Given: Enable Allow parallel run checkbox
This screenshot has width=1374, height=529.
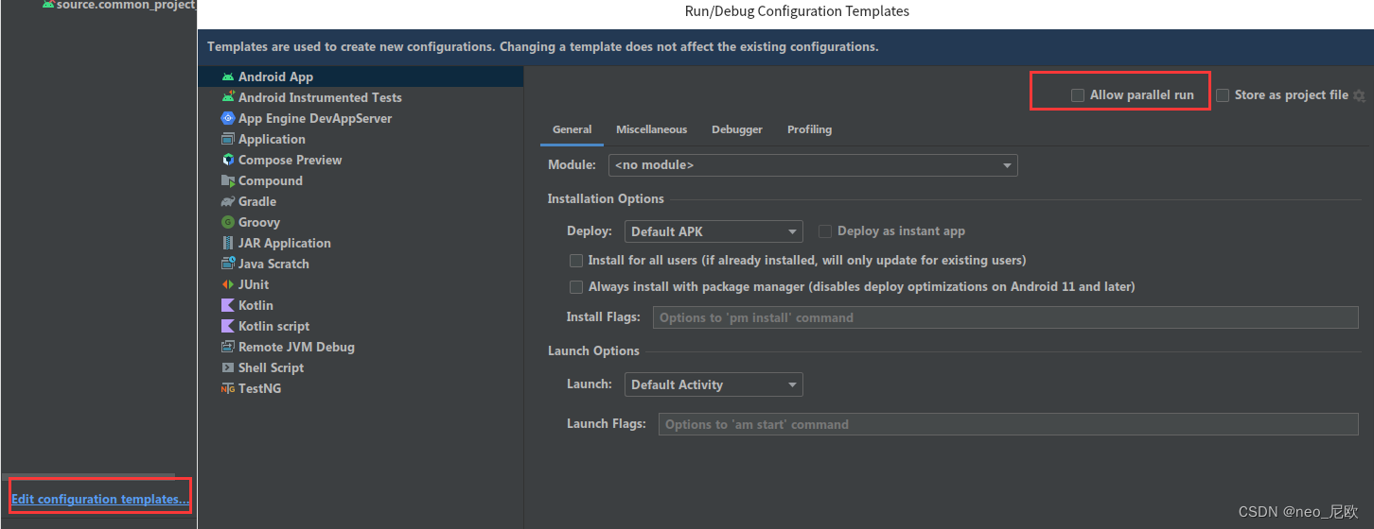Looking at the screenshot, I should click(1077, 95).
